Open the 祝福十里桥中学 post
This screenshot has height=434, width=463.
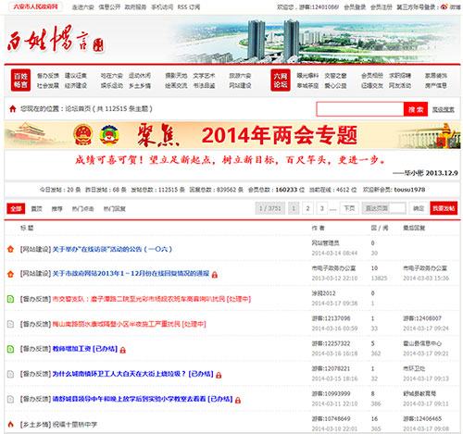pyautogui.click(x=75, y=425)
